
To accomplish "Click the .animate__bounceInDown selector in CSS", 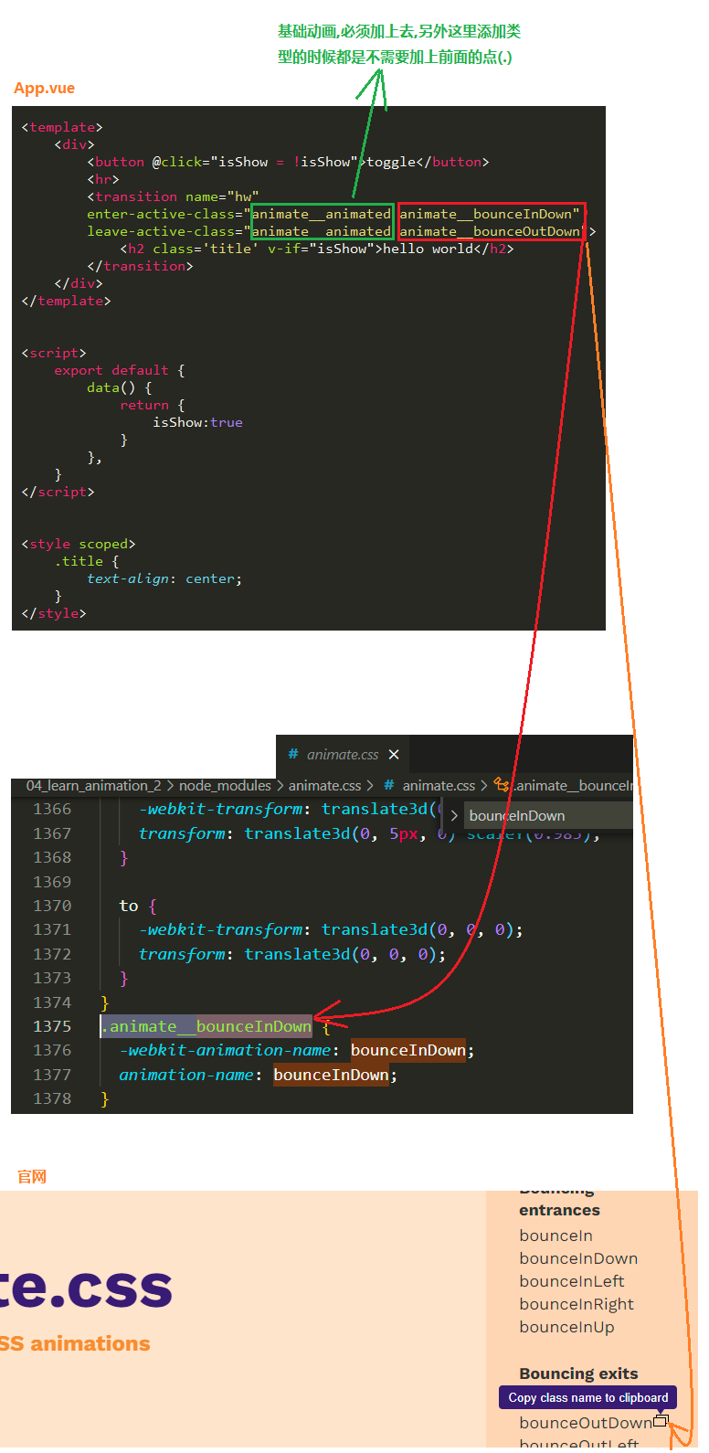I will pos(206,1026).
